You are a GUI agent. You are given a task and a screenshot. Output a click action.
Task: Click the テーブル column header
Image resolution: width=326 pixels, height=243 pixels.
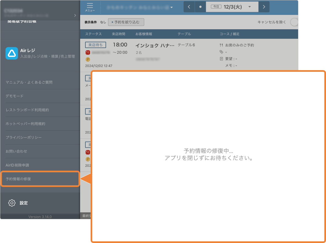pyautogui.click(x=184, y=34)
